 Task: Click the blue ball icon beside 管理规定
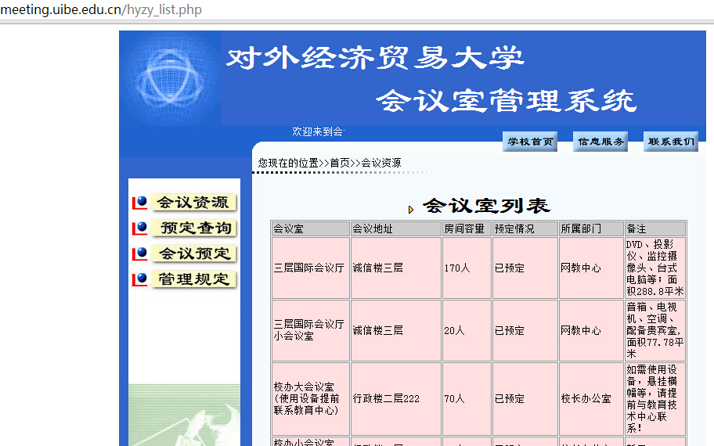140,279
